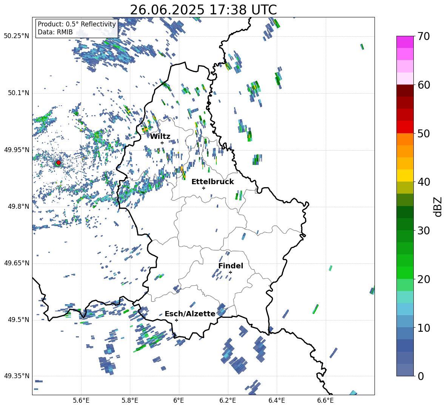Click the yellow colorbar segment above 40

[x=405, y=176]
